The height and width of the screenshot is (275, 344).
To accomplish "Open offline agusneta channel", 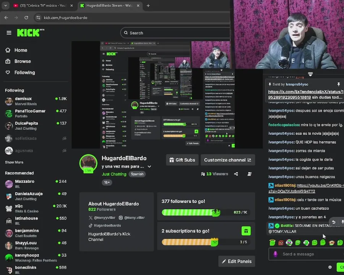I will (x=36, y=150).
